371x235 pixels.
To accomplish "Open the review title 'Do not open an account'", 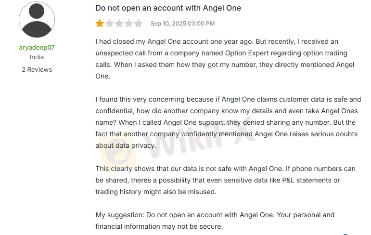I will tap(168, 8).
